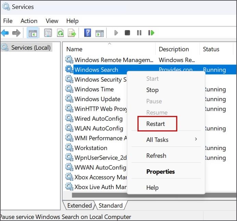The width and height of the screenshot is (237, 221).
Task: Click gear icon beside WLAN AutoConfig
Action: click(69, 128)
